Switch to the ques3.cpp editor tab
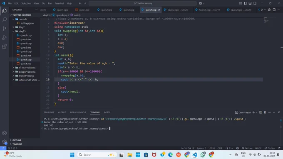The image size is (283, 159). (x=127, y=10)
